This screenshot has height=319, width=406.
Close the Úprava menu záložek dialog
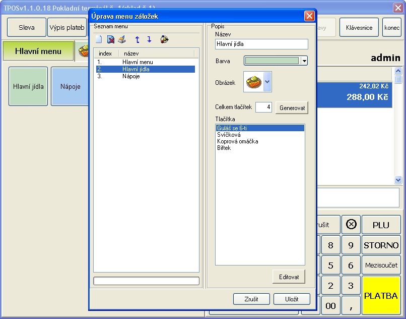point(309,16)
